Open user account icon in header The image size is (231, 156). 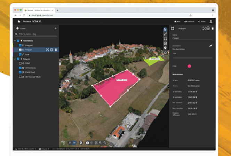pos(211,21)
